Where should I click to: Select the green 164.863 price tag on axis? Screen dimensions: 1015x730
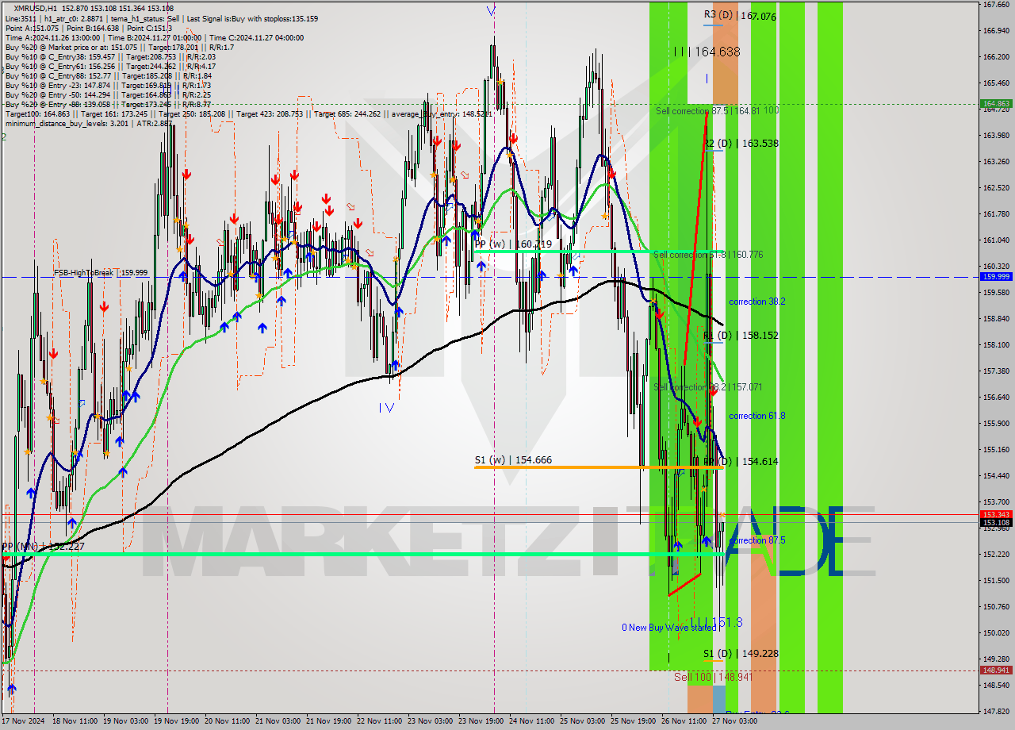click(997, 104)
